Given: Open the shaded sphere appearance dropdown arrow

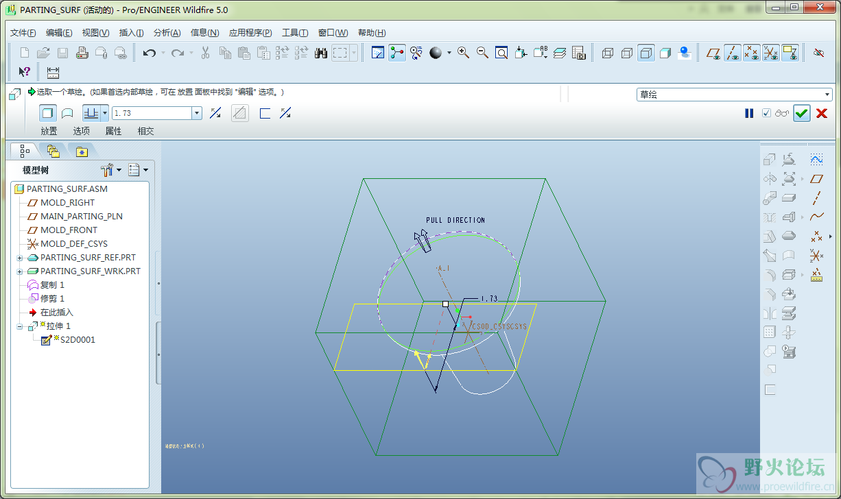Looking at the screenshot, I should [x=449, y=53].
